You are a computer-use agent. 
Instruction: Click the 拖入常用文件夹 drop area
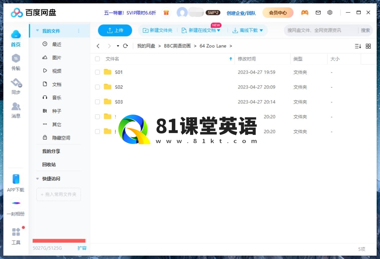tap(58, 194)
